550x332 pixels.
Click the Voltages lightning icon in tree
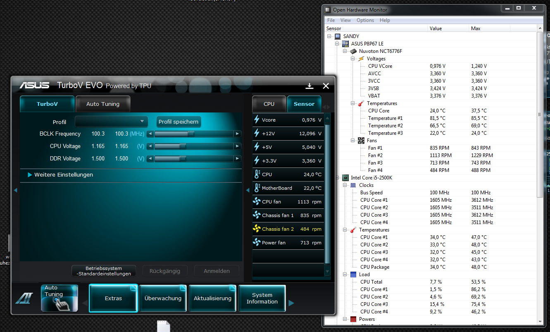pyautogui.click(x=361, y=59)
